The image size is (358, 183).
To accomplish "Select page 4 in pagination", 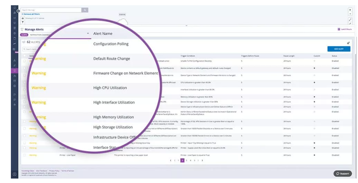I will click(x=190, y=160).
